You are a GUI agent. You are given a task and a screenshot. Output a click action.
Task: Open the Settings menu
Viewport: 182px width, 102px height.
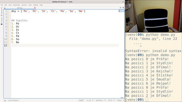36,5
